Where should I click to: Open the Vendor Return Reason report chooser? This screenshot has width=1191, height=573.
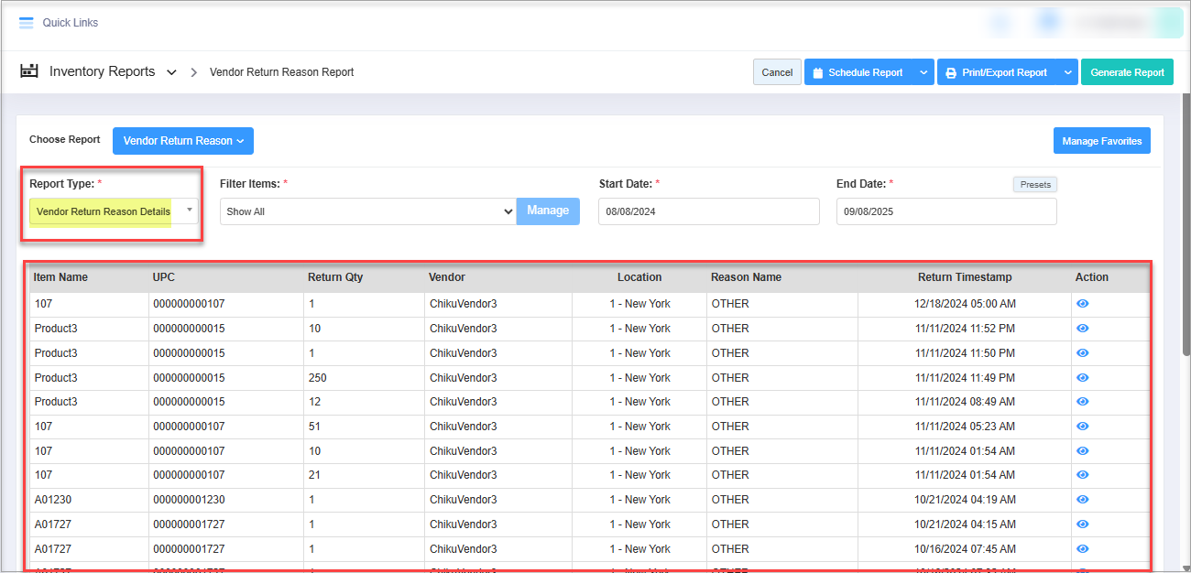point(183,141)
